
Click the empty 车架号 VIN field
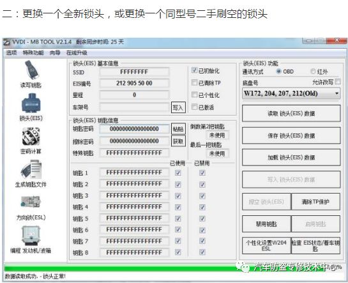pyautogui.click(x=134, y=107)
